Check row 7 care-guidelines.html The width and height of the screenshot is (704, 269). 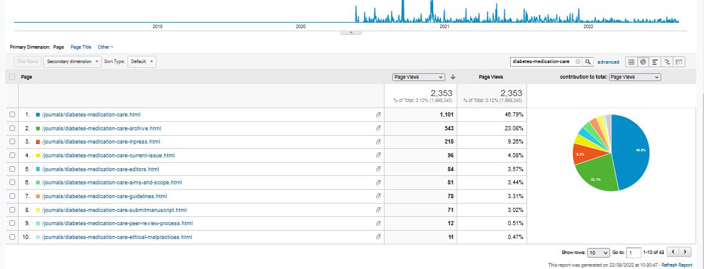tap(12, 196)
